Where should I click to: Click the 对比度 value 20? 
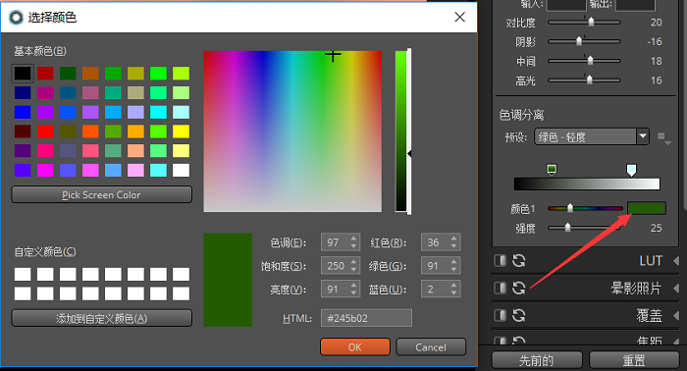coord(656,23)
